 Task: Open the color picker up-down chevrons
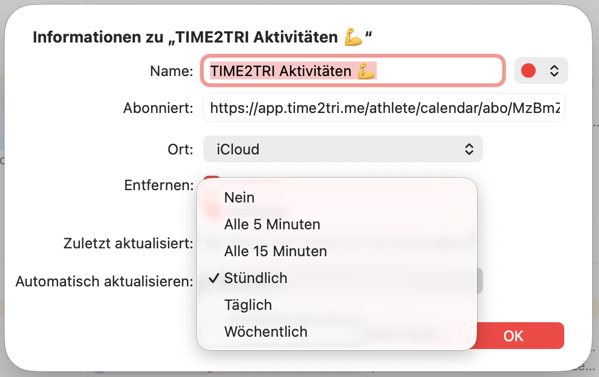pos(554,70)
